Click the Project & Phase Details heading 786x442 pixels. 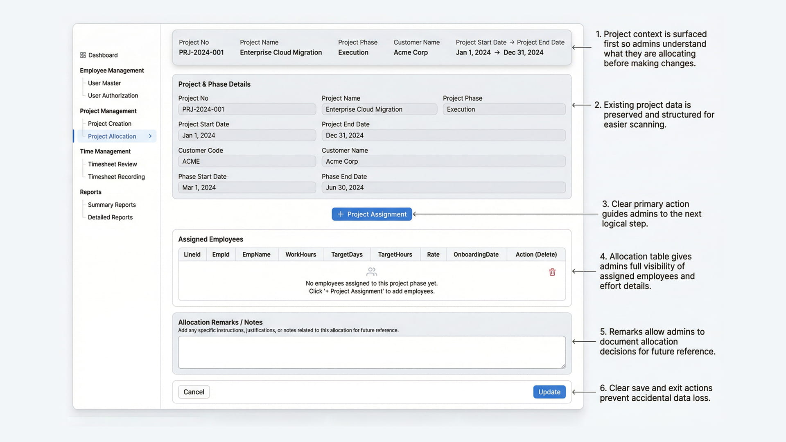[x=214, y=84]
